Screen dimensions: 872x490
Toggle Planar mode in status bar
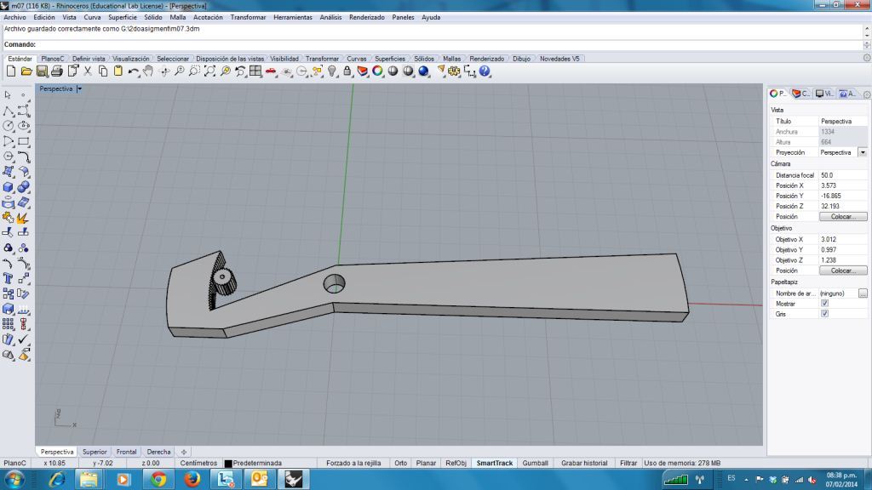click(426, 463)
